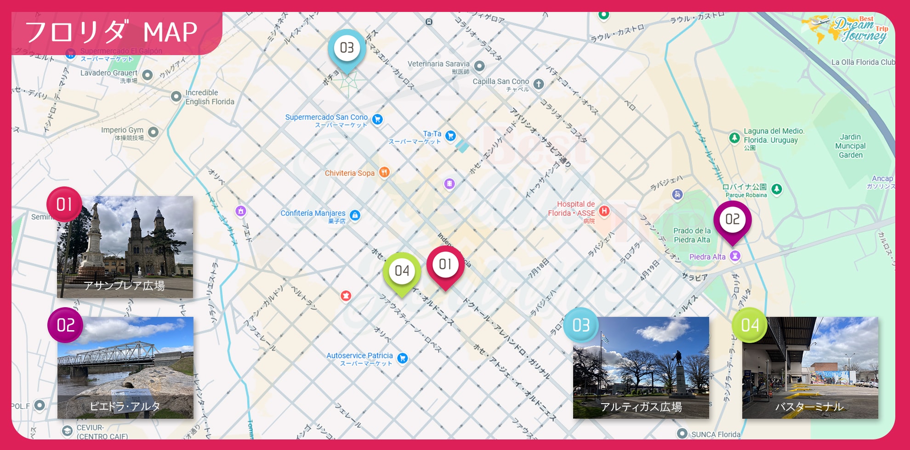Click the "Autoservice Patricia" label
Image resolution: width=910 pixels, height=450 pixels.
pyautogui.click(x=359, y=355)
